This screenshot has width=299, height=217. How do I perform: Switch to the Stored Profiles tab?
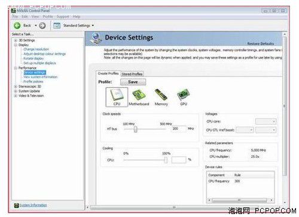(132, 74)
